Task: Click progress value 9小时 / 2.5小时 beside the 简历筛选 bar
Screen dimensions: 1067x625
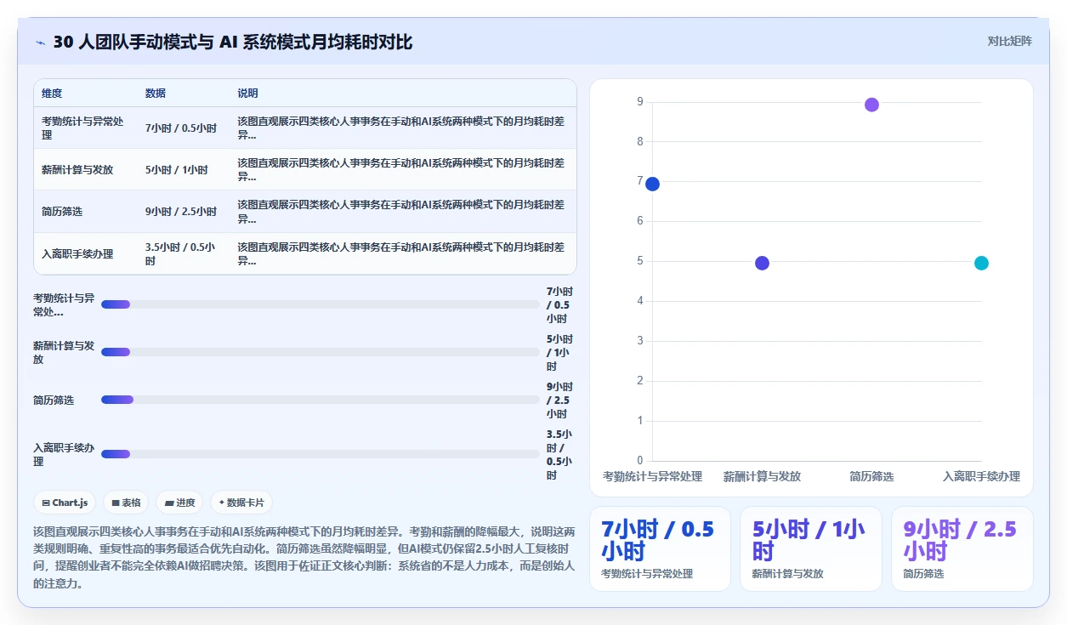Action: coord(559,400)
